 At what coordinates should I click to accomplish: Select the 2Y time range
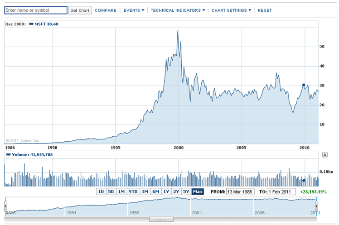[x=176, y=191]
